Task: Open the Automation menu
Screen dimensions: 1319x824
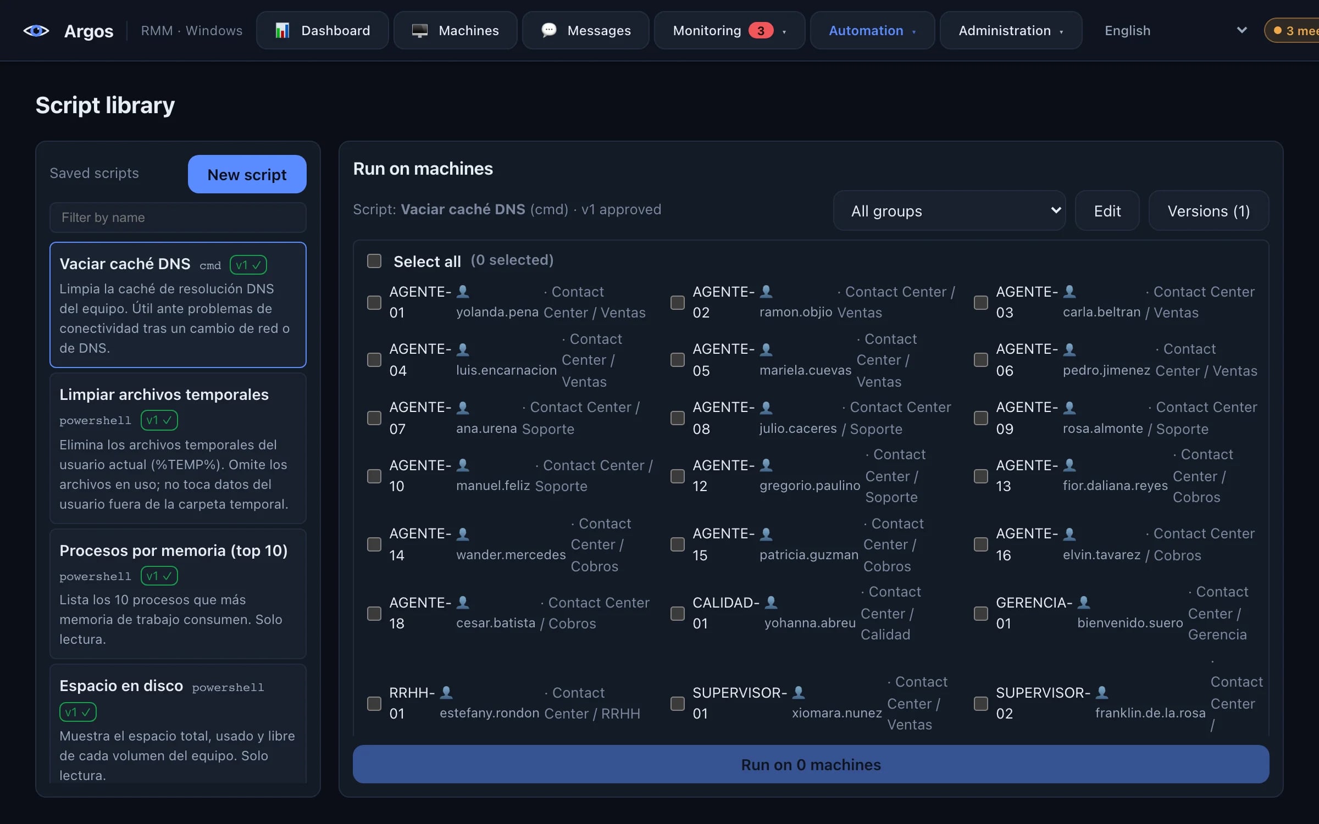Action: click(873, 31)
